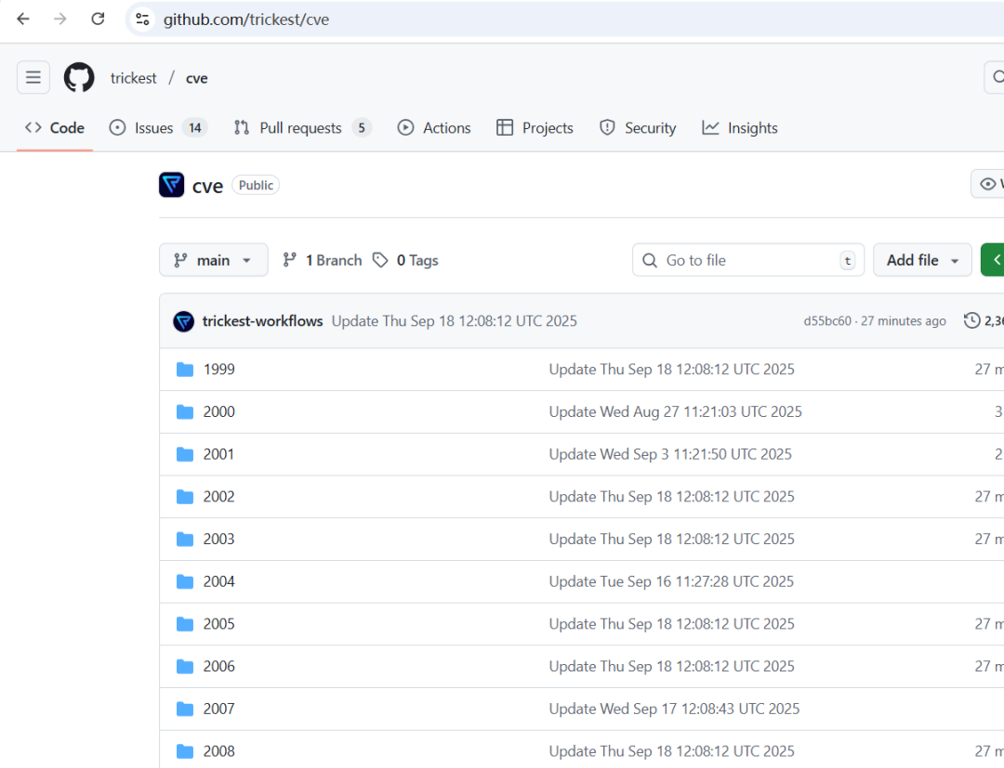Open commit message in the 2007 row

pyautogui.click(x=674, y=709)
